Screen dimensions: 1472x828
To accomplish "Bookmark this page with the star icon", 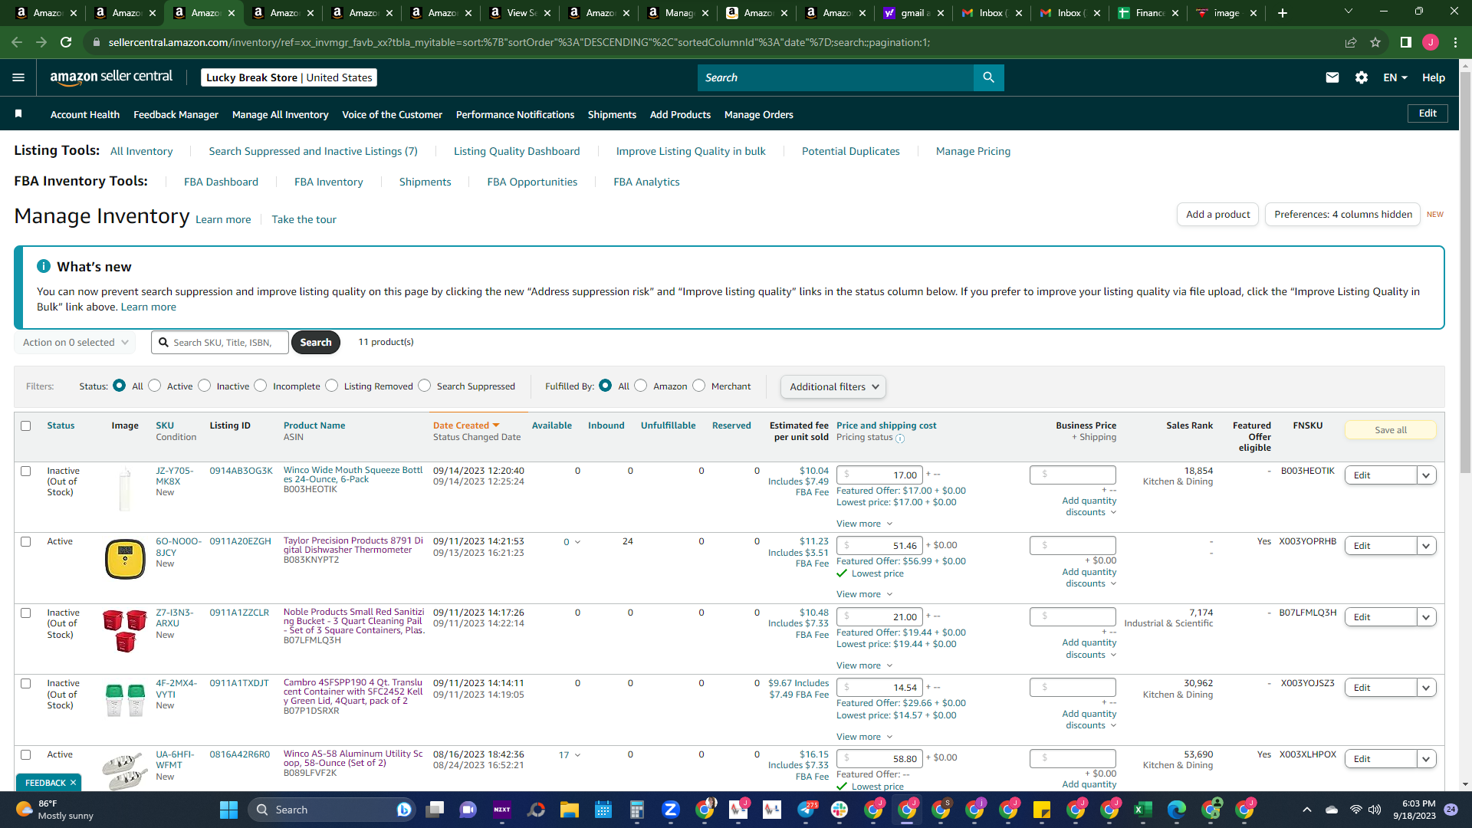I will pyautogui.click(x=1375, y=42).
